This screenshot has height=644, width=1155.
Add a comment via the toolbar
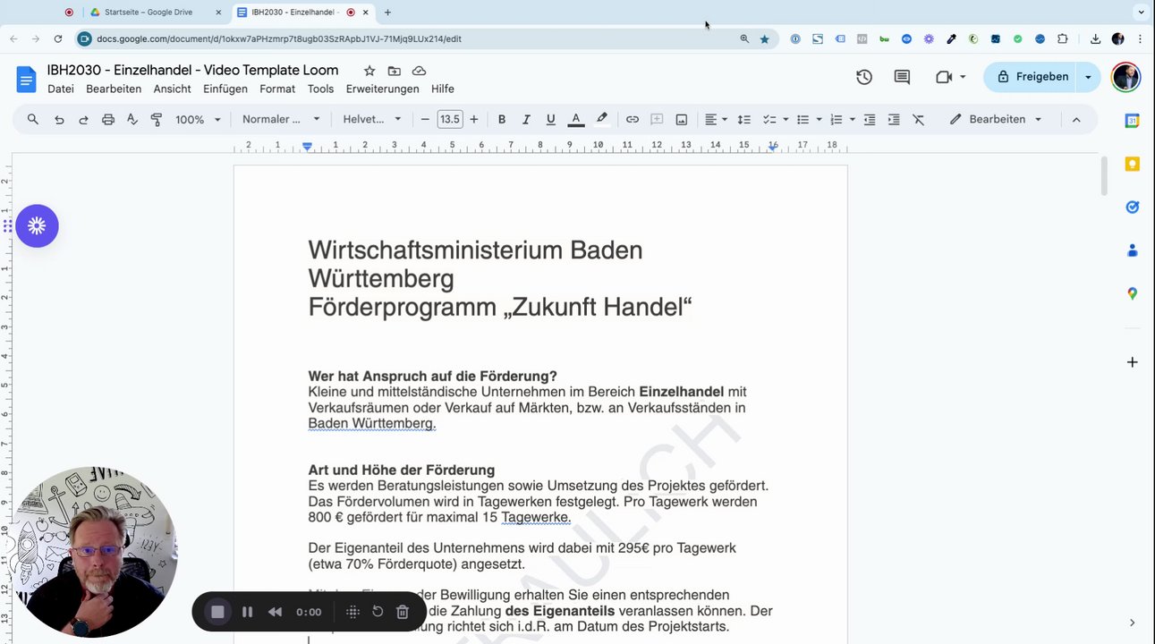[657, 119]
